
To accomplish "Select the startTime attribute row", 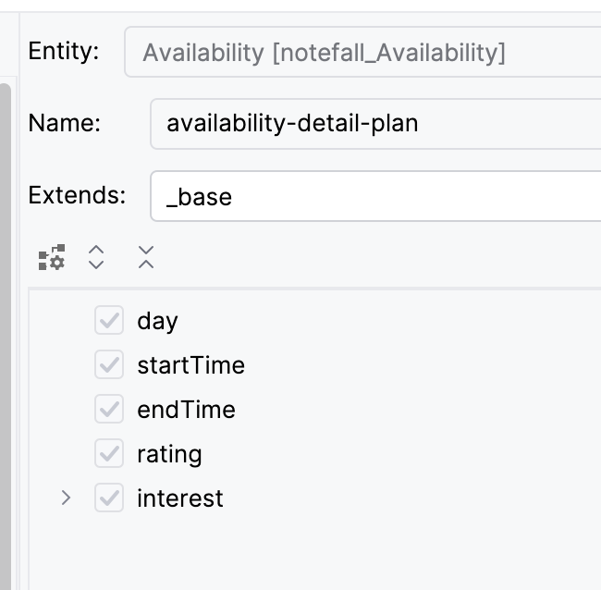I will pyautogui.click(x=315, y=364).
